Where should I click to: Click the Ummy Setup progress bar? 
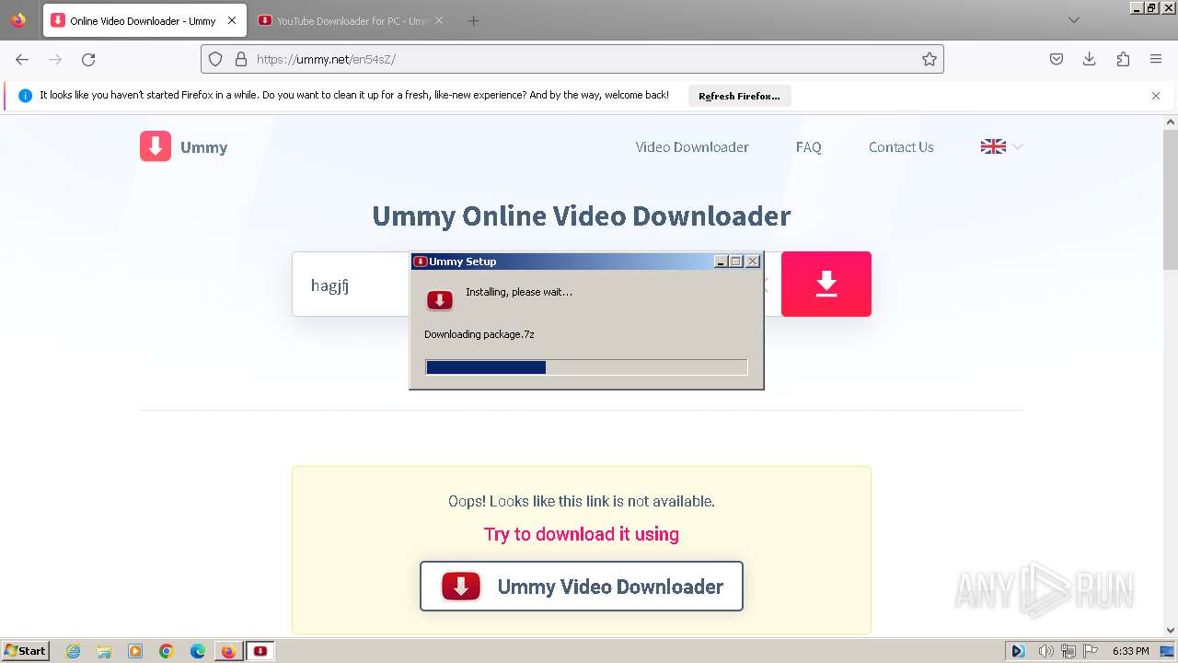coord(586,367)
